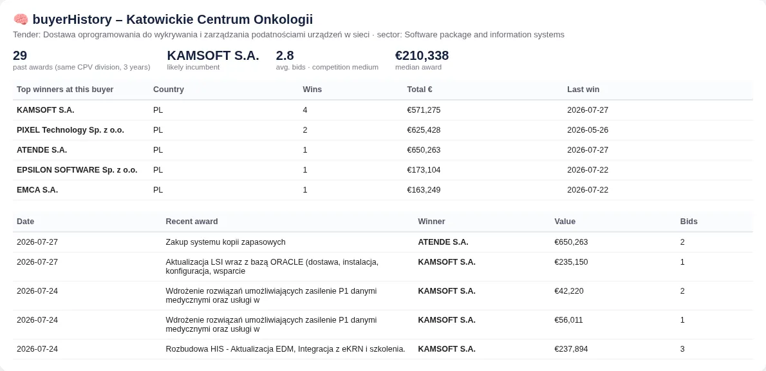Click the "Recent award" column header
Viewport: 766px width, 371px height.
click(192, 222)
